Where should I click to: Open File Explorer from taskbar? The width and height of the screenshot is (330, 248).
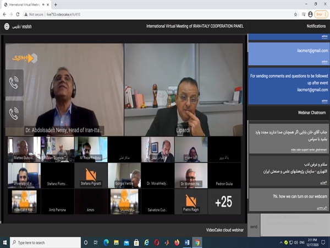(116, 242)
